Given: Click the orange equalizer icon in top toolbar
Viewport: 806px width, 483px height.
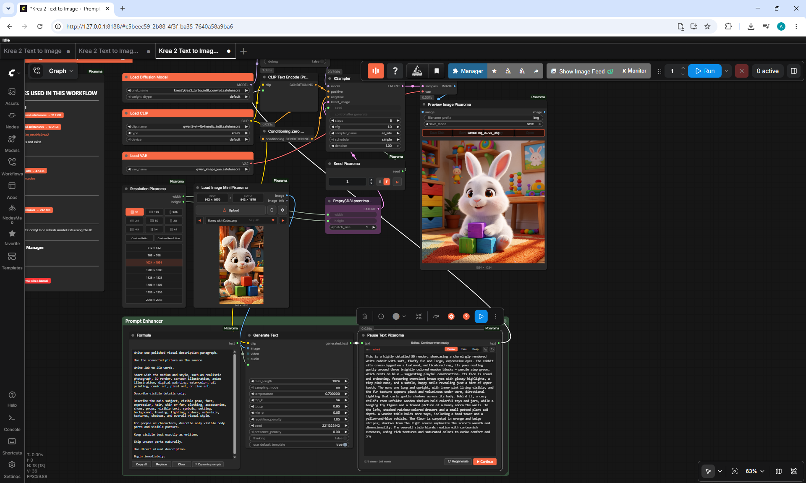Looking at the screenshot, I should pos(376,71).
